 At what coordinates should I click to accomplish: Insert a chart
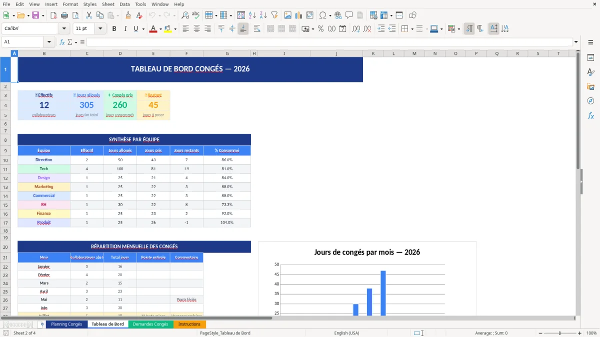[x=298, y=14]
